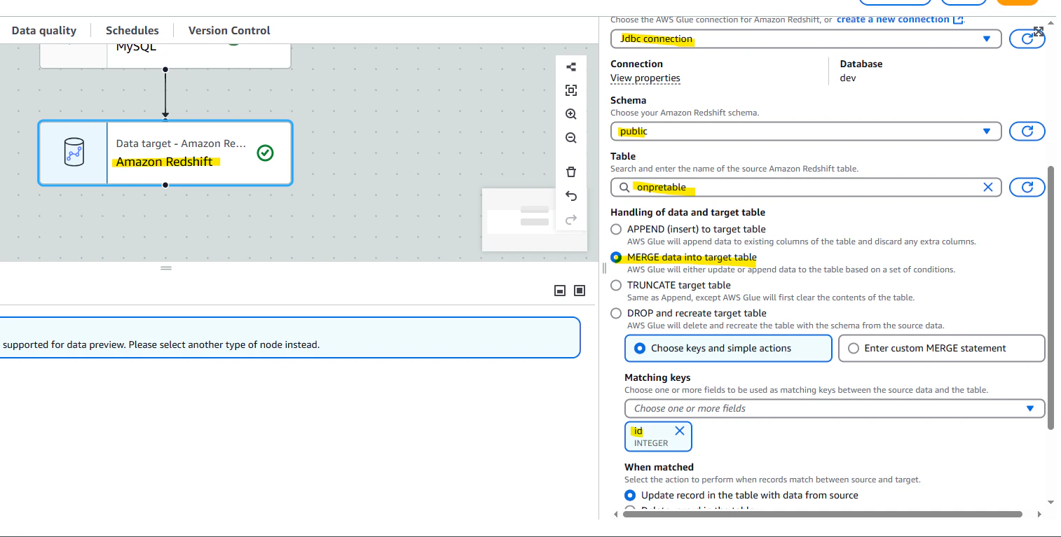1061x537 pixels.
Task: Click the horizontal scrollbar in properties panel
Action: 822,514
